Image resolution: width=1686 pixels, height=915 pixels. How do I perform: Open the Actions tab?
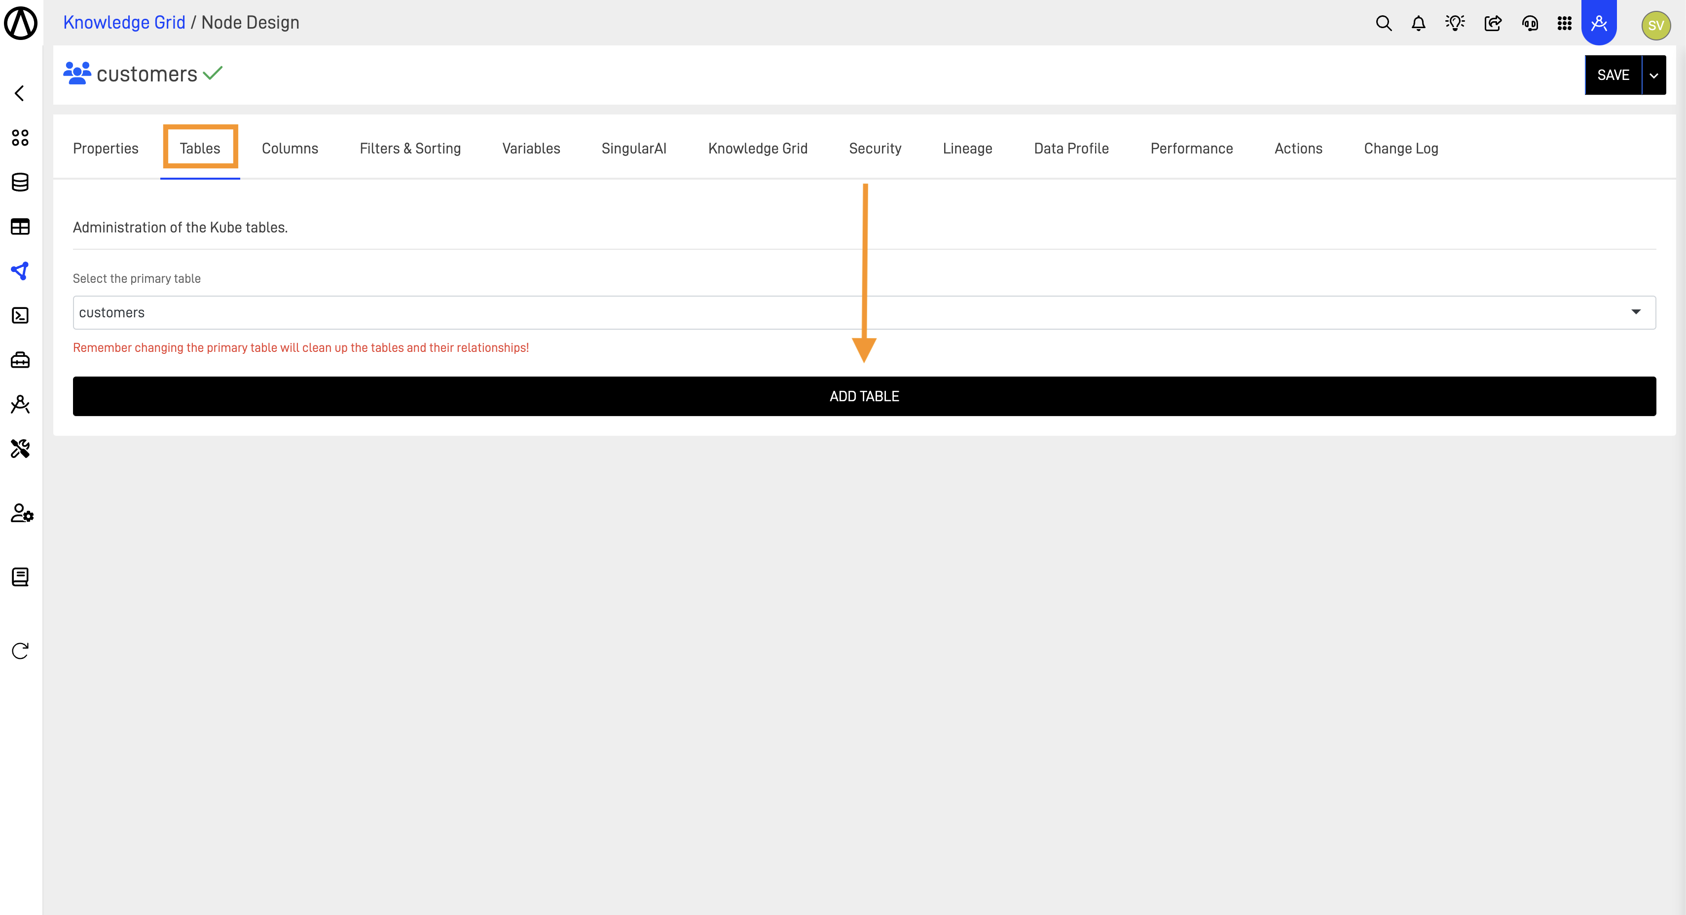tap(1298, 149)
